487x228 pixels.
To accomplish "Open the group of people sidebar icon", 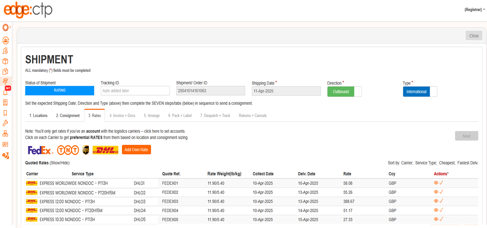I will (5, 41).
